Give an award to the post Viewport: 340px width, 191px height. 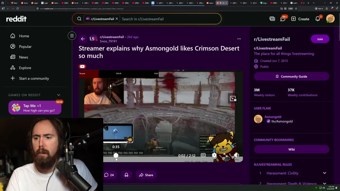coord(126,175)
